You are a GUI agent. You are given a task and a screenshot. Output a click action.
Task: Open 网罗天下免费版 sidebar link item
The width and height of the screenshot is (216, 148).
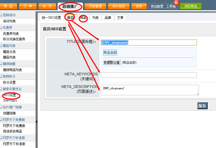click(x=14, y=126)
